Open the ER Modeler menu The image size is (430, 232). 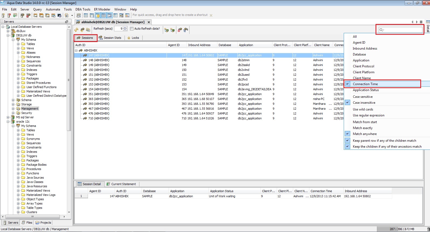[x=102, y=9]
